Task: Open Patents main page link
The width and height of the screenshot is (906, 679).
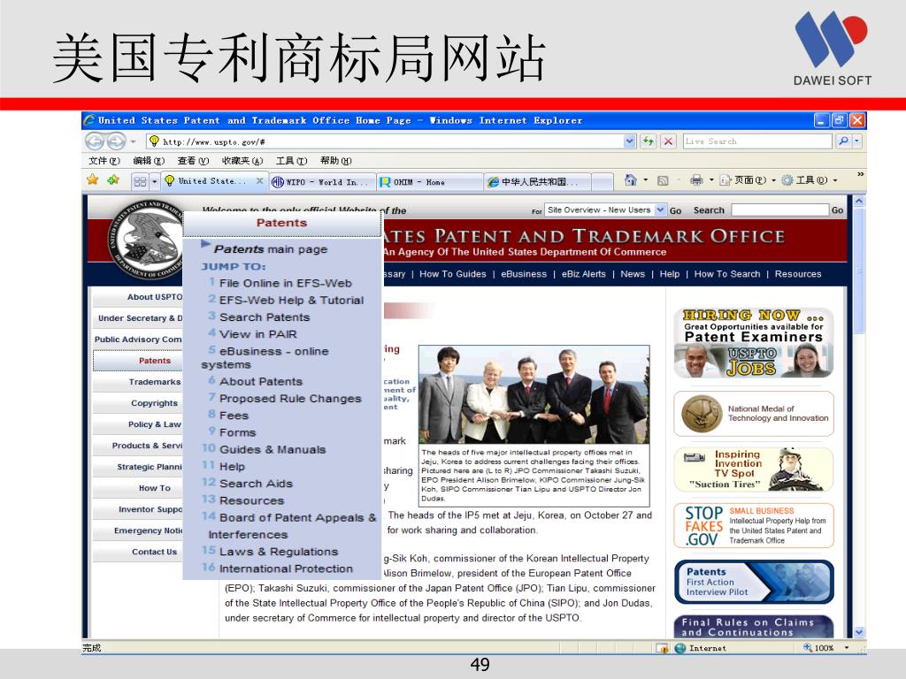Action: [x=271, y=248]
